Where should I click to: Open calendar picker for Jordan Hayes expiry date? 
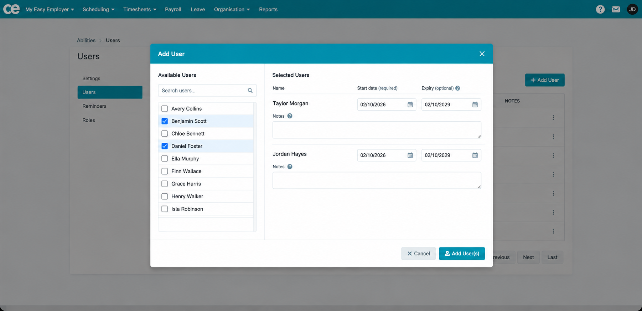pyautogui.click(x=475, y=155)
